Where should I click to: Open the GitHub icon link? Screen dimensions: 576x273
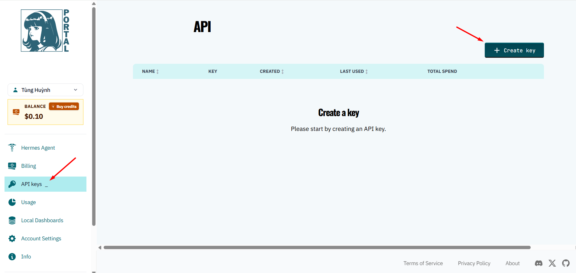pyautogui.click(x=566, y=263)
